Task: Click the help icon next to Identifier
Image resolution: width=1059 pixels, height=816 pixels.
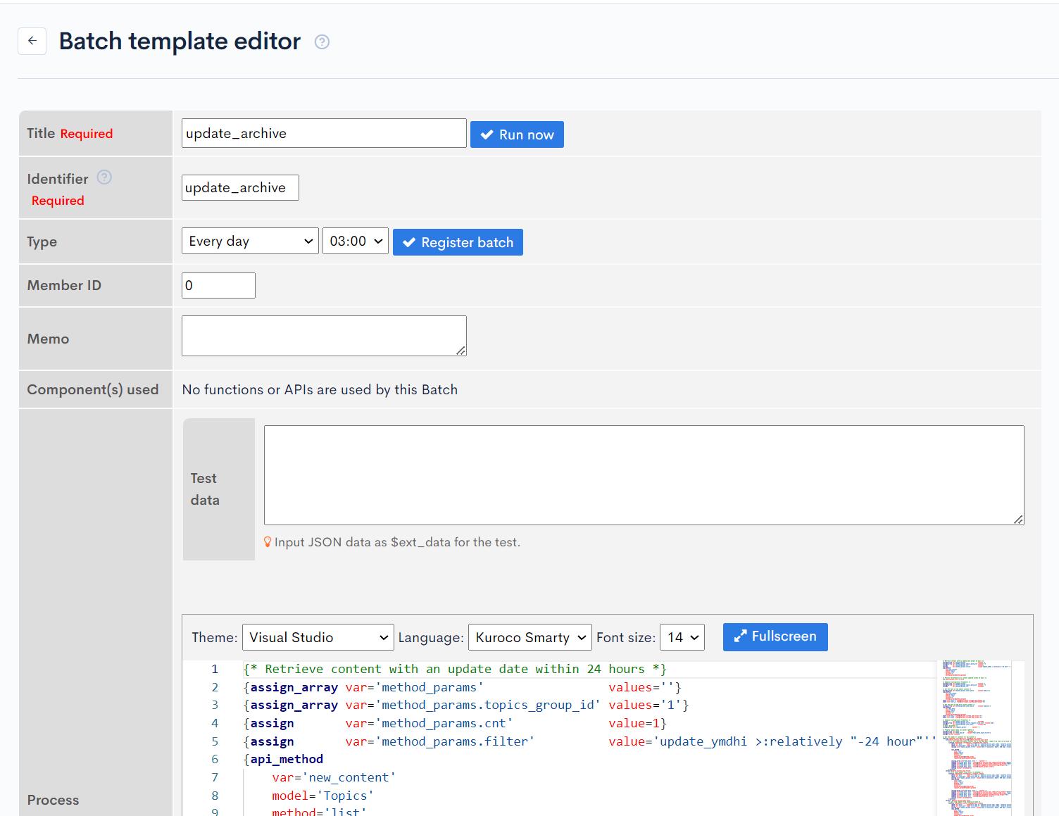Action: click(104, 178)
